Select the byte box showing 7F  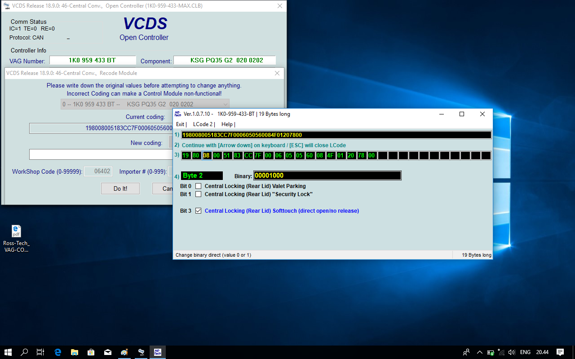[x=258, y=156]
